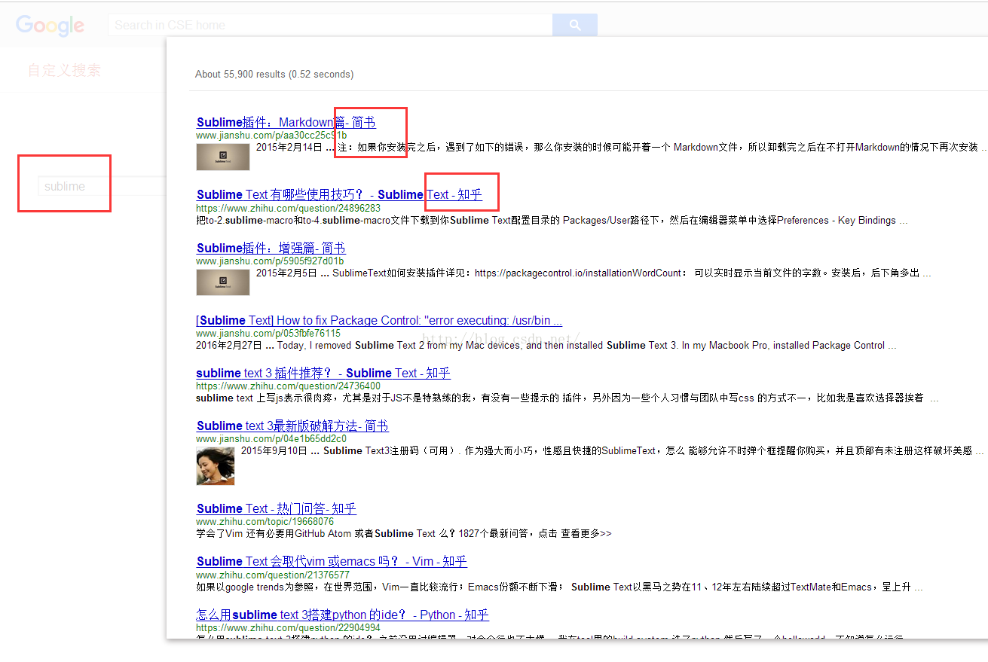This screenshot has height=662, width=988.
Task: Click URL https://www.zhihu.com/question/24736400
Action: click(288, 386)
